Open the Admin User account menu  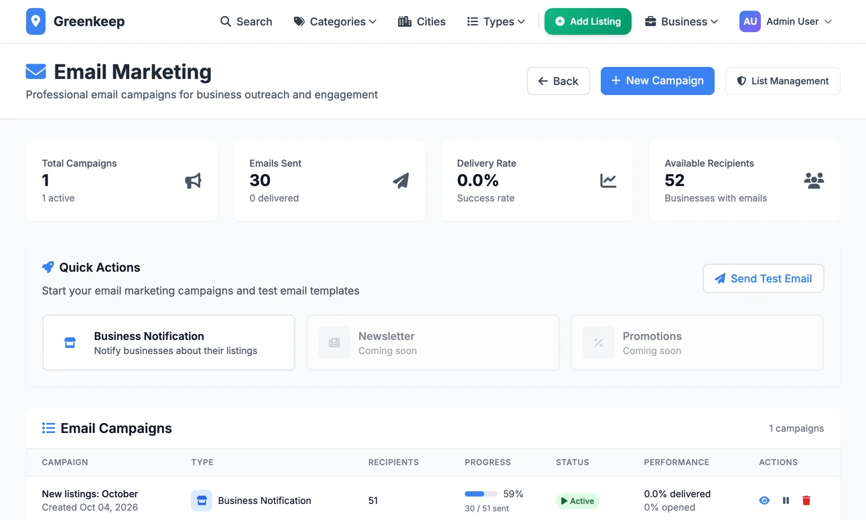pos(786,21)
